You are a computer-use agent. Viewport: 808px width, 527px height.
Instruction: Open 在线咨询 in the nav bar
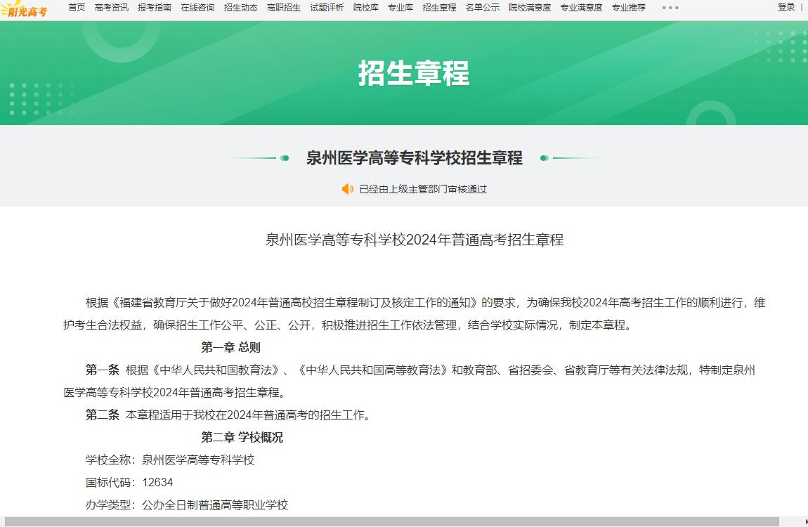tap(197, 8)
